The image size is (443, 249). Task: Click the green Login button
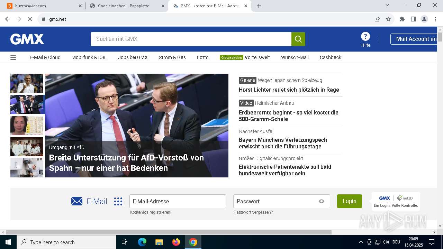click(349, 201)
